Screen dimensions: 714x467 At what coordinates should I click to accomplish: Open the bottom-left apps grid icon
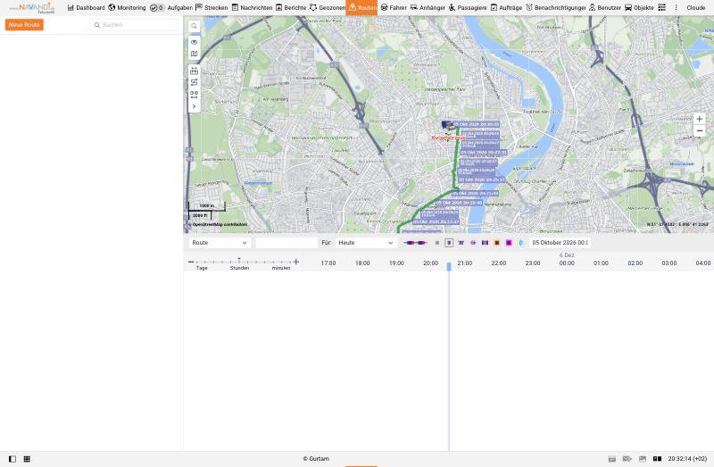click(x=27, y=459)
